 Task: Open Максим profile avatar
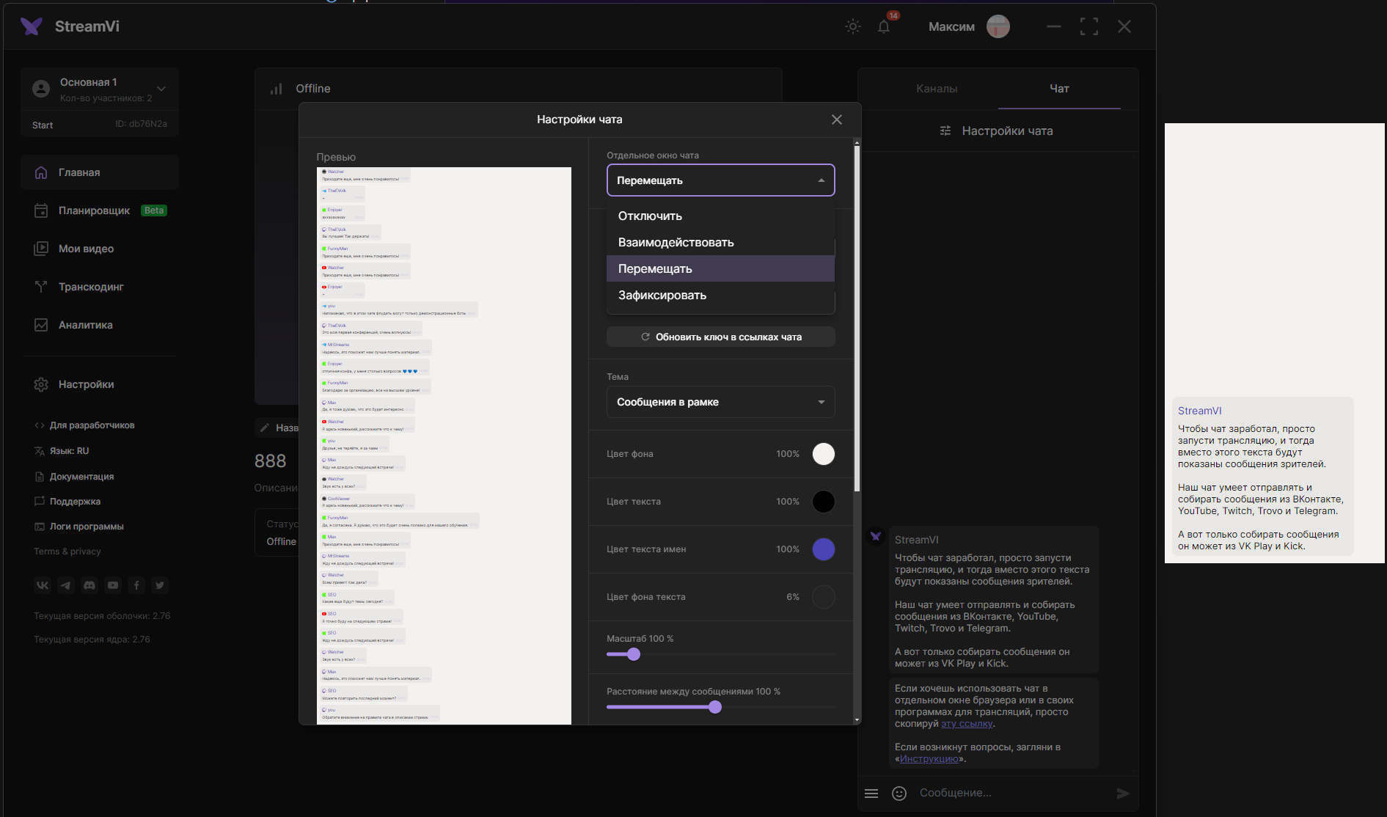click(x=998, y=26)
